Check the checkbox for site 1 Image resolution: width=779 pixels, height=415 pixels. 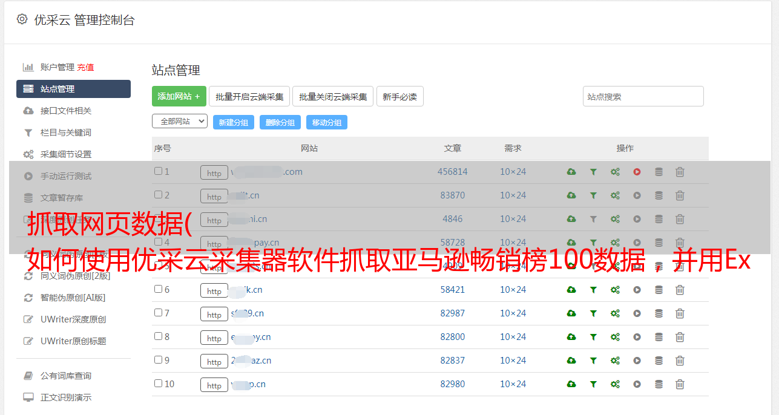point(158,171)
